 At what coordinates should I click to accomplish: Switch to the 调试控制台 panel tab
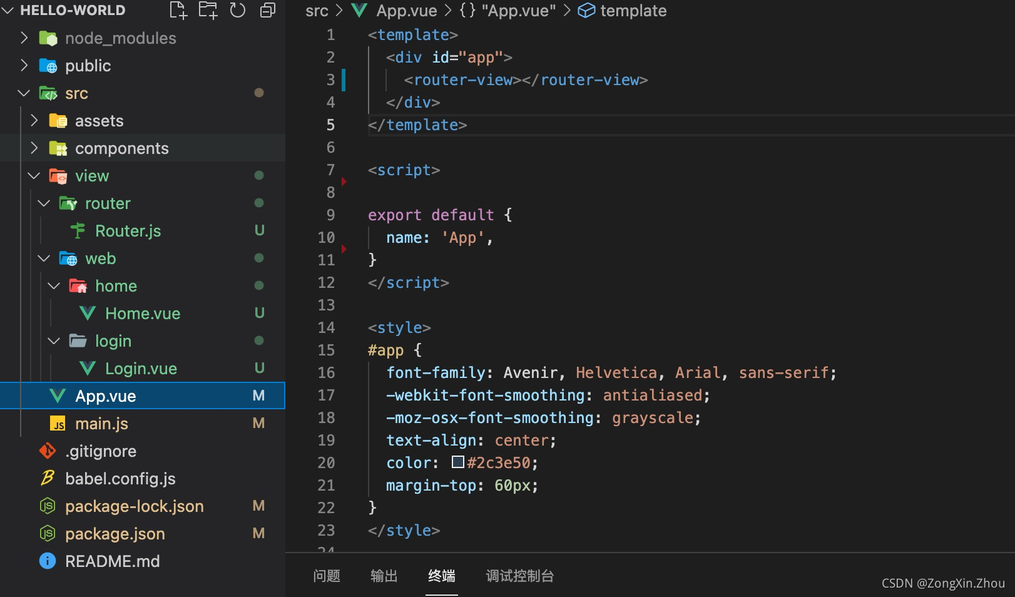520,576
